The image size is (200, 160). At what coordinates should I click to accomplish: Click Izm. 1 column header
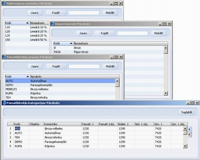(162, 124)
